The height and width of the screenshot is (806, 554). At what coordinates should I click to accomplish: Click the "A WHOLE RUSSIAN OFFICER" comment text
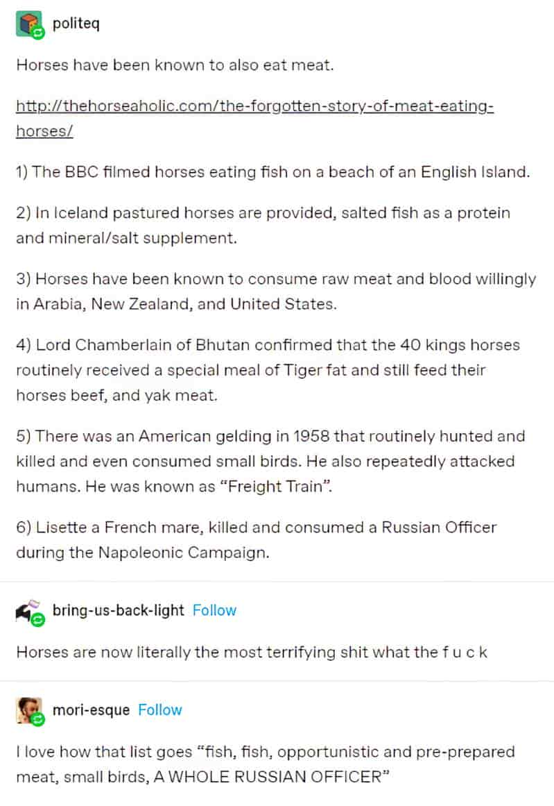[266, 764]
